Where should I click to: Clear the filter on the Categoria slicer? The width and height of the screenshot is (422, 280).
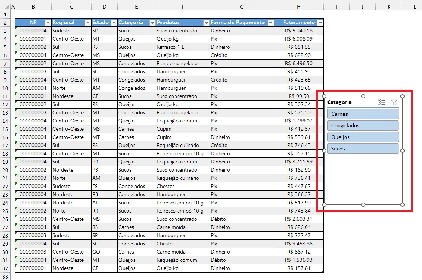[394, 102]
